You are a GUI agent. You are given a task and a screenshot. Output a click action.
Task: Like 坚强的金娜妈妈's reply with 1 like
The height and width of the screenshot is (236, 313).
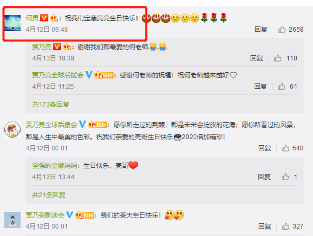click(x=285, y=177)
